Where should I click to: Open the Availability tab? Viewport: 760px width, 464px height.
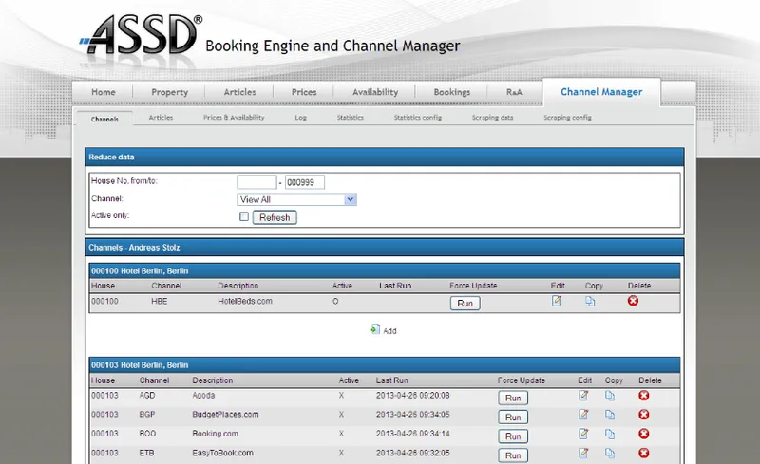375,92
